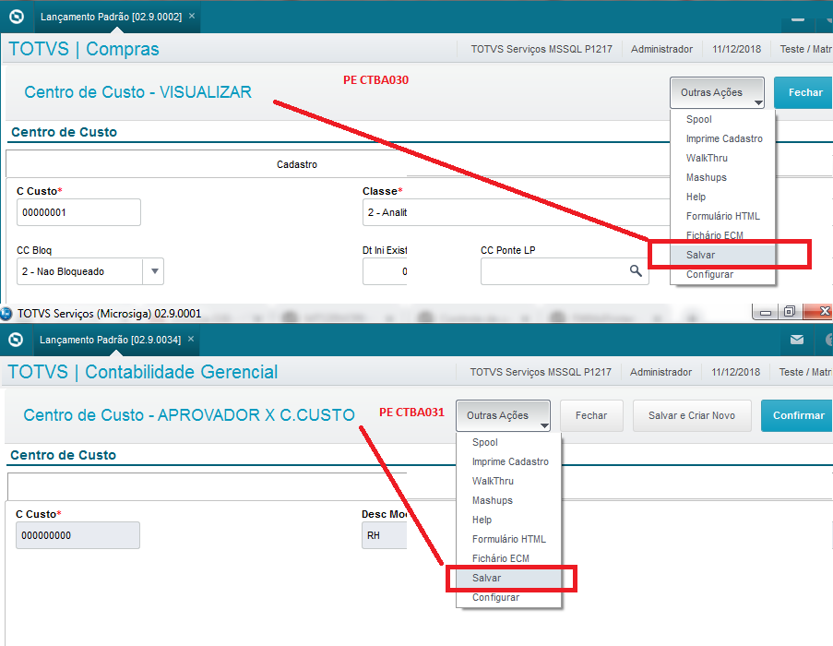Click C Custo field with 00000001
This screenshot has width=833, height=646.
pos(78,212)
